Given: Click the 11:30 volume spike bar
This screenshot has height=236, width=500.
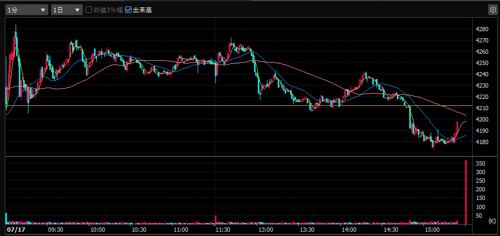Looking at the screenshot, I should click(x=215, y=220).
